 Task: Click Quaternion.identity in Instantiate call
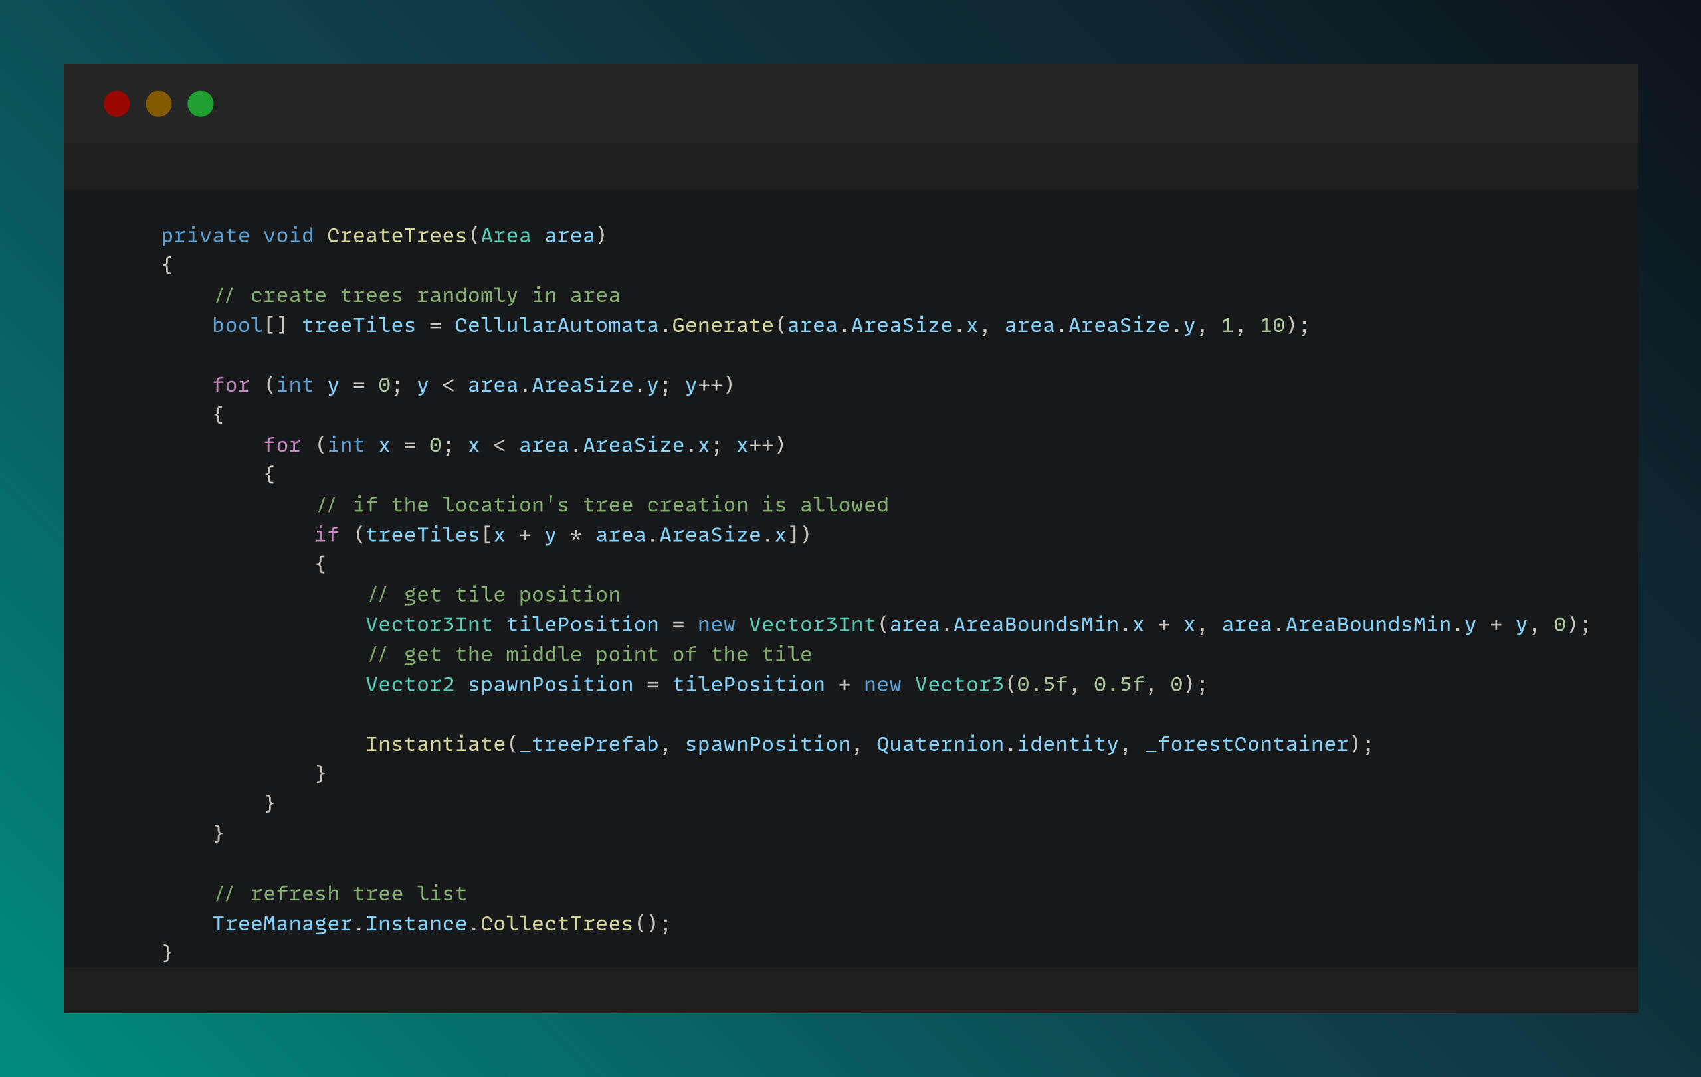tap(997, 744)
